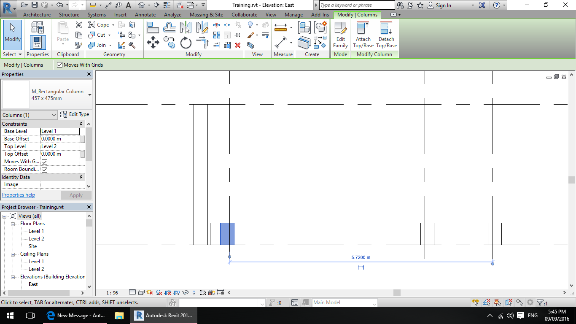
Task: Switch to the Annotate ribbon tab
Action: [x=145, y=14]
